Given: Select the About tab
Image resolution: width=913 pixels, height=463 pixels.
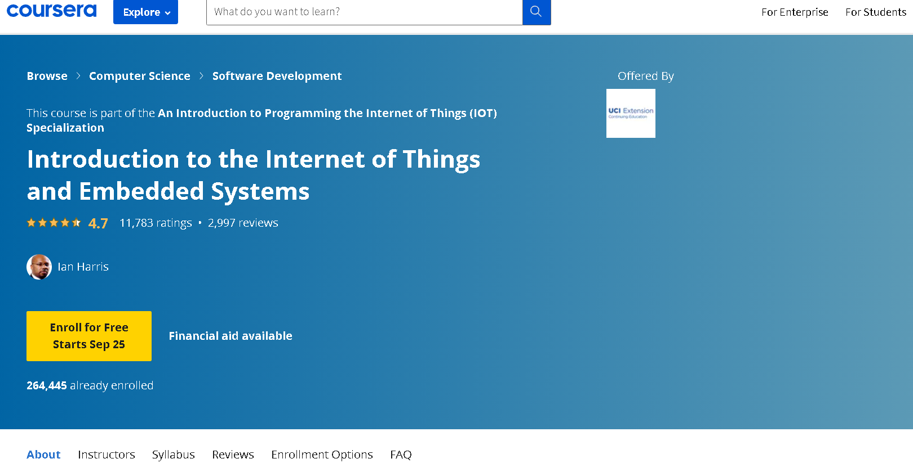Looking at the screenshot, I should pos(43,455).
